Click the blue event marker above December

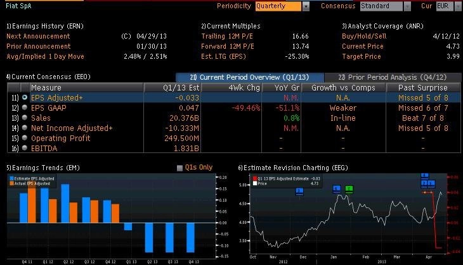299,192
